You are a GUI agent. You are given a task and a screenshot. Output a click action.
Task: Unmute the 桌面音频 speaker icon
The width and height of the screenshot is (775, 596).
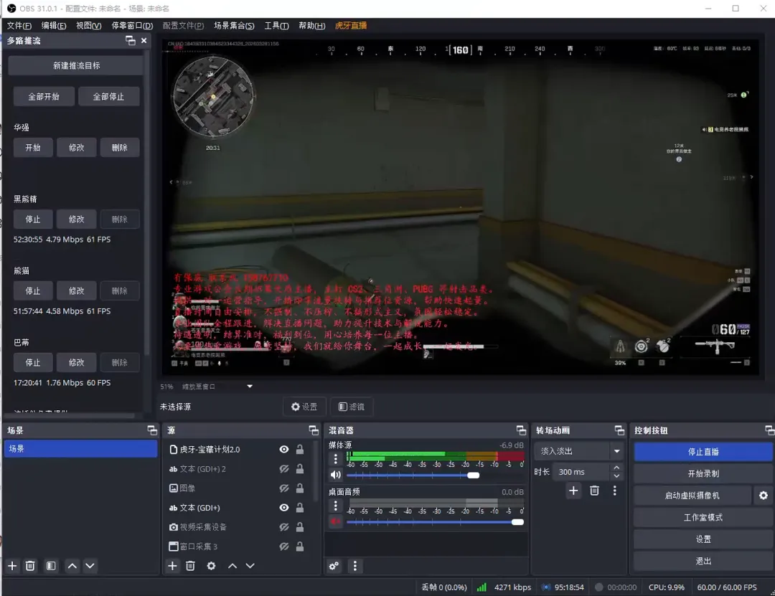coord(336,521)
